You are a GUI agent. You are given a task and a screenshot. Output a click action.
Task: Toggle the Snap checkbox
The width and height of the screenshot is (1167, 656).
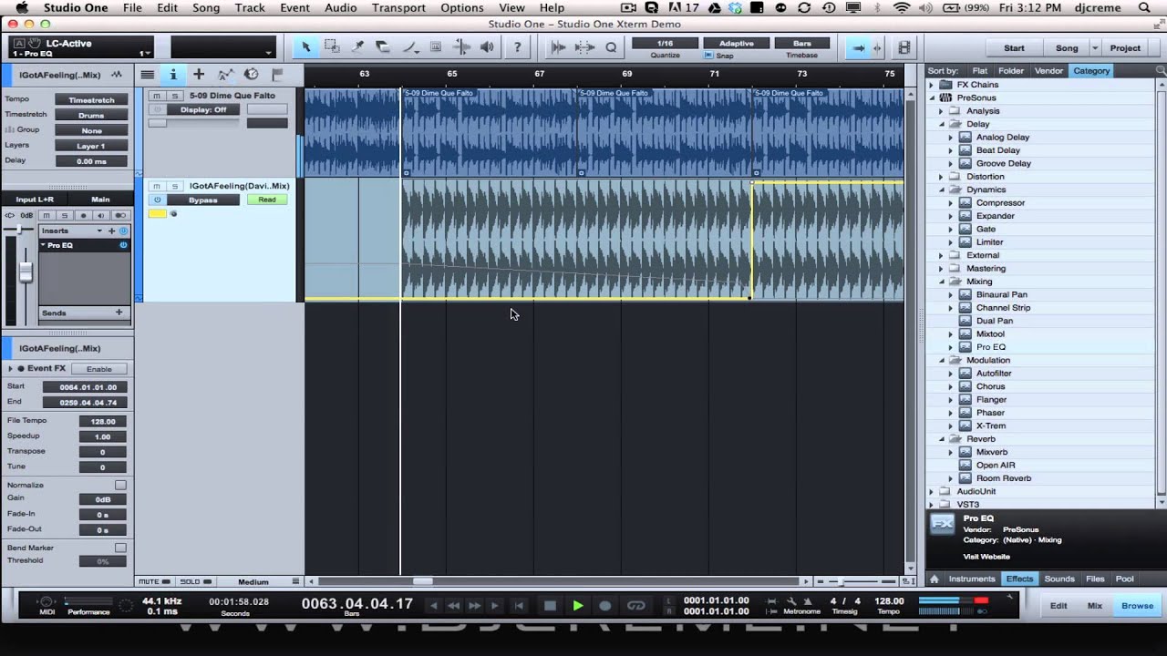pos(708,56)
